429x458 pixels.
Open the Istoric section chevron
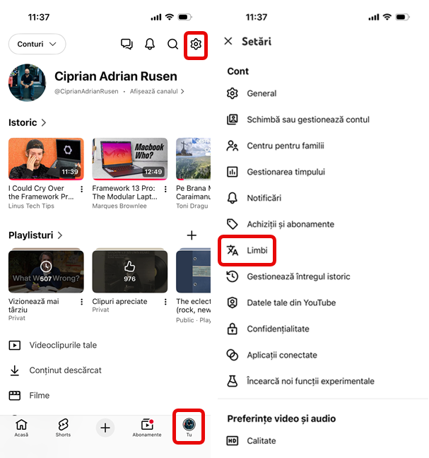pyautogui.click(x=44, y=123)
